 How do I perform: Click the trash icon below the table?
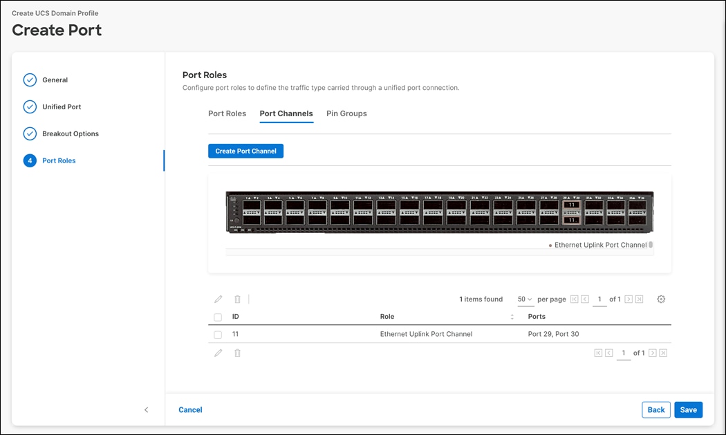pyautogui.click(x=237, y=353)
